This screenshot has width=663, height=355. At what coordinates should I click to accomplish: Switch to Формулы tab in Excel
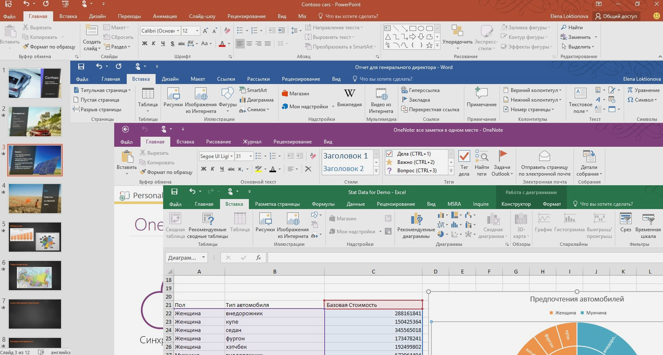tap(323, 204)
